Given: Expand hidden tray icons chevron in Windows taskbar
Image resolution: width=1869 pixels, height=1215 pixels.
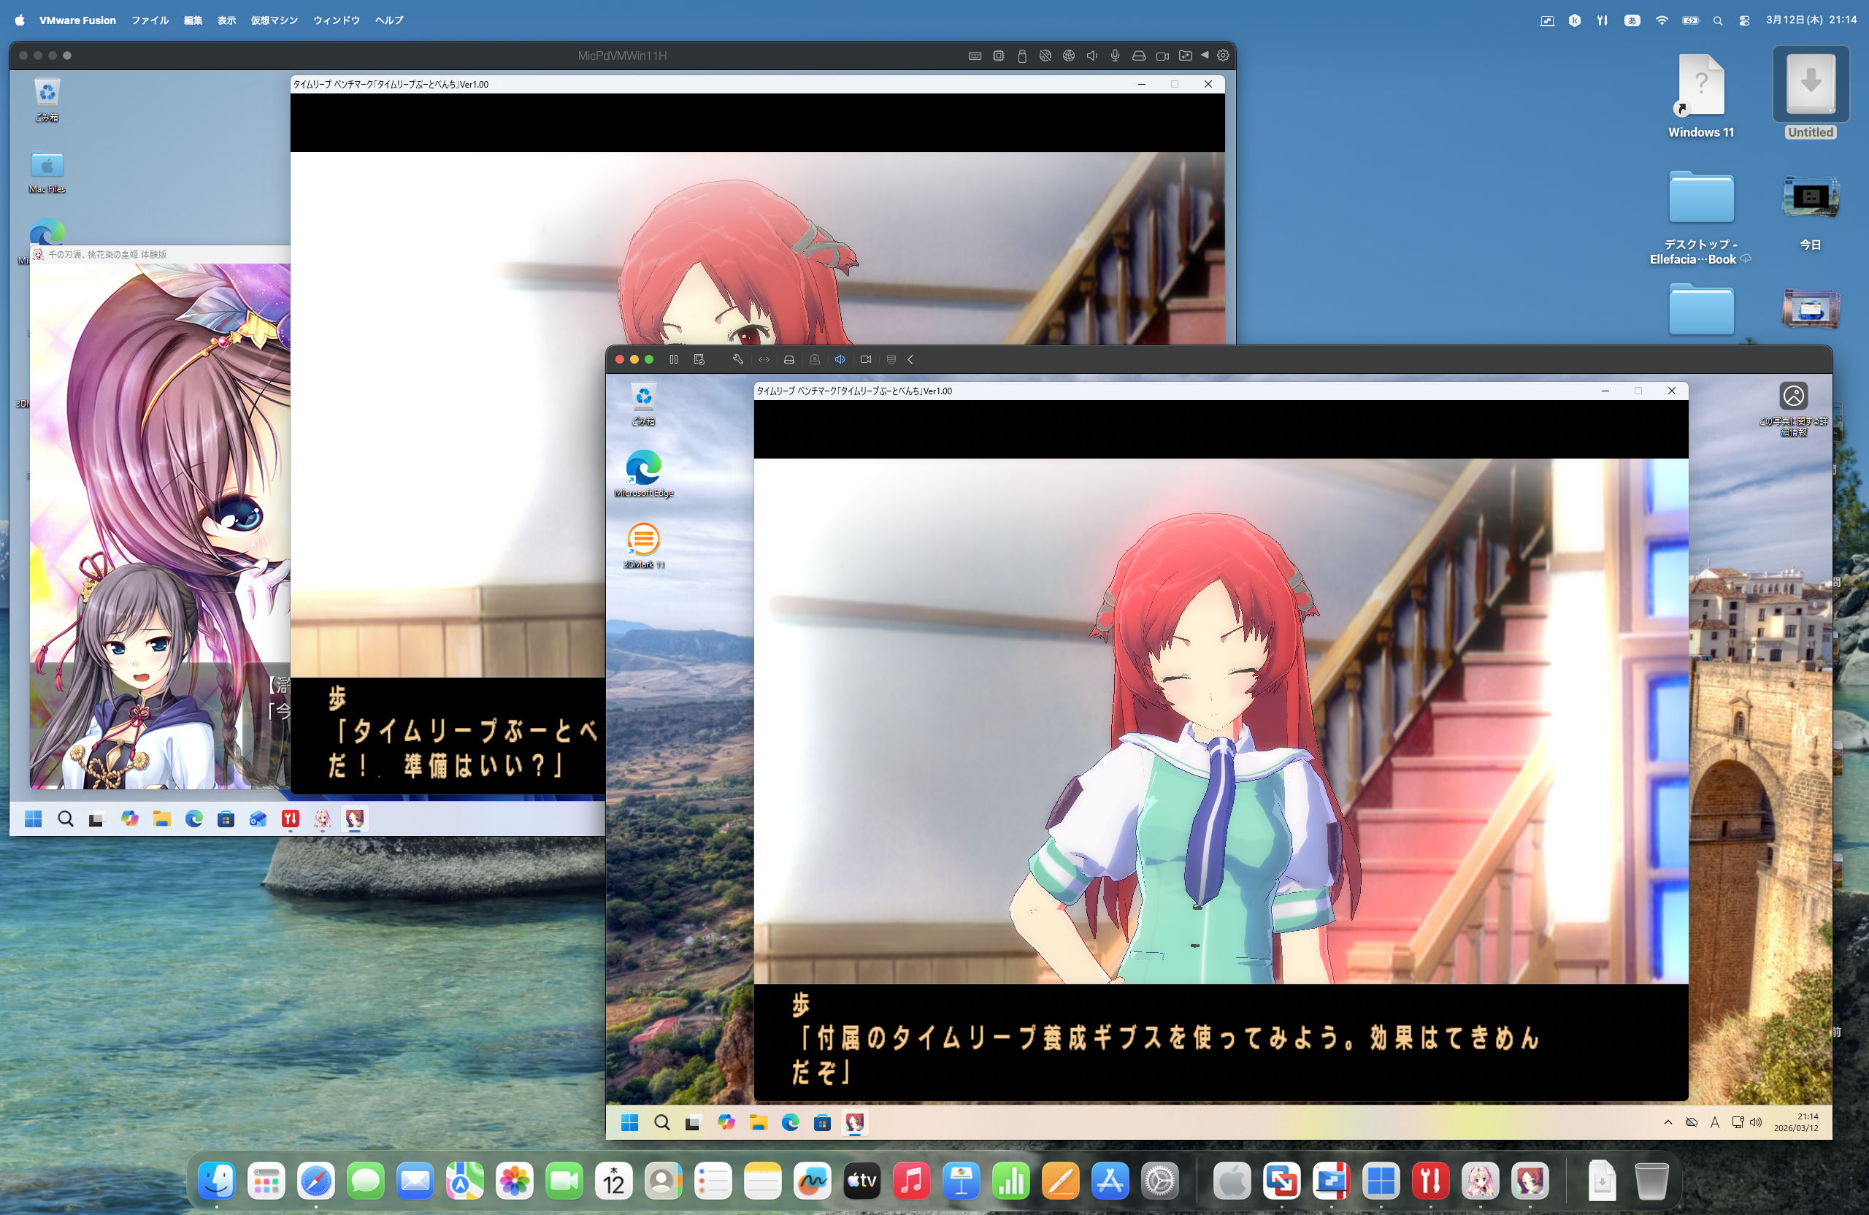Looking at the screenshot, I should pyautogui.click(x=1667, y=1122).
